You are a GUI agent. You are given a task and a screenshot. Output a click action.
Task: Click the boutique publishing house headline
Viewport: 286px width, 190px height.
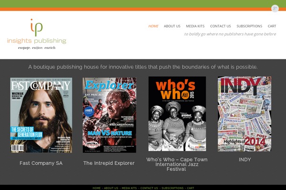click(143, 67)
